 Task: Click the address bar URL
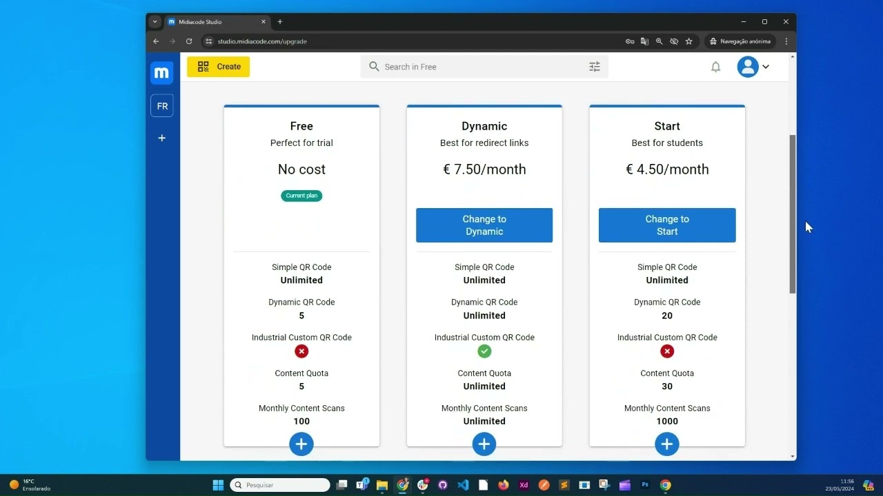pos(262,41)
